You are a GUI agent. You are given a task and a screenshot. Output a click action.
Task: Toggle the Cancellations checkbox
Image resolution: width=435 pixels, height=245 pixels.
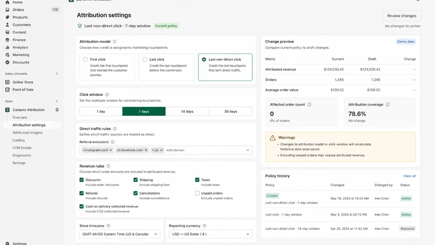[135, 193]
